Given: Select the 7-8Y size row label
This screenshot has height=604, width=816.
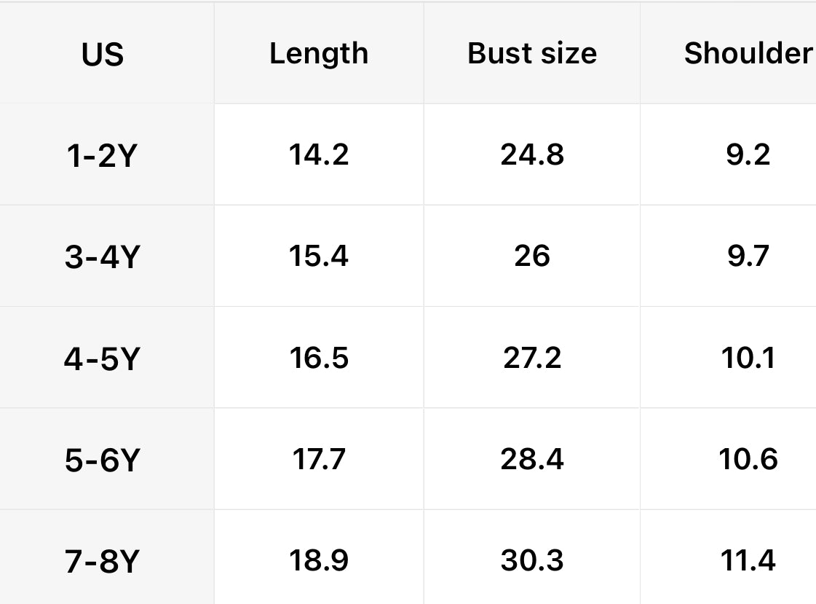Looking at the screenshot, I should pyautogui.click(x=102, y=561).
